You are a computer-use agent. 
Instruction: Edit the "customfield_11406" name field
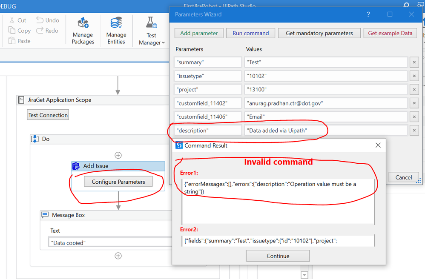pyautogui.click(x=208, y=117)
